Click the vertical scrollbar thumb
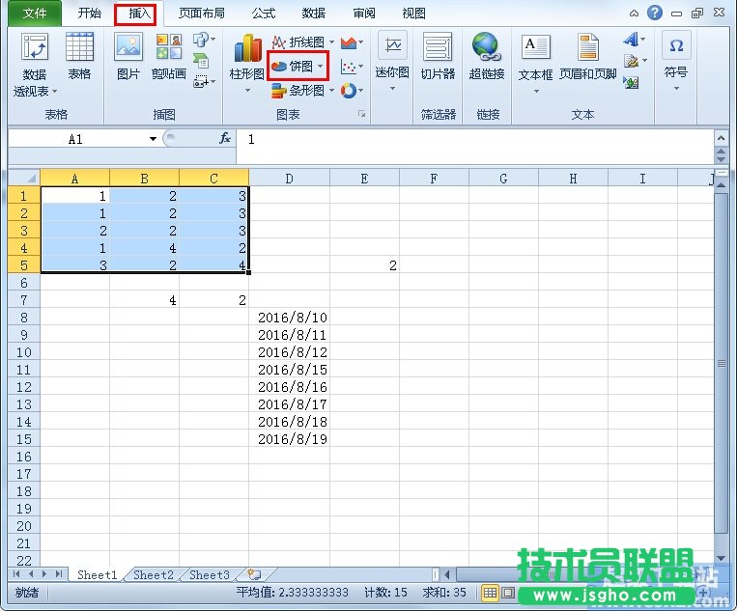This screenshot has width=737, height=611. (721, 363)
